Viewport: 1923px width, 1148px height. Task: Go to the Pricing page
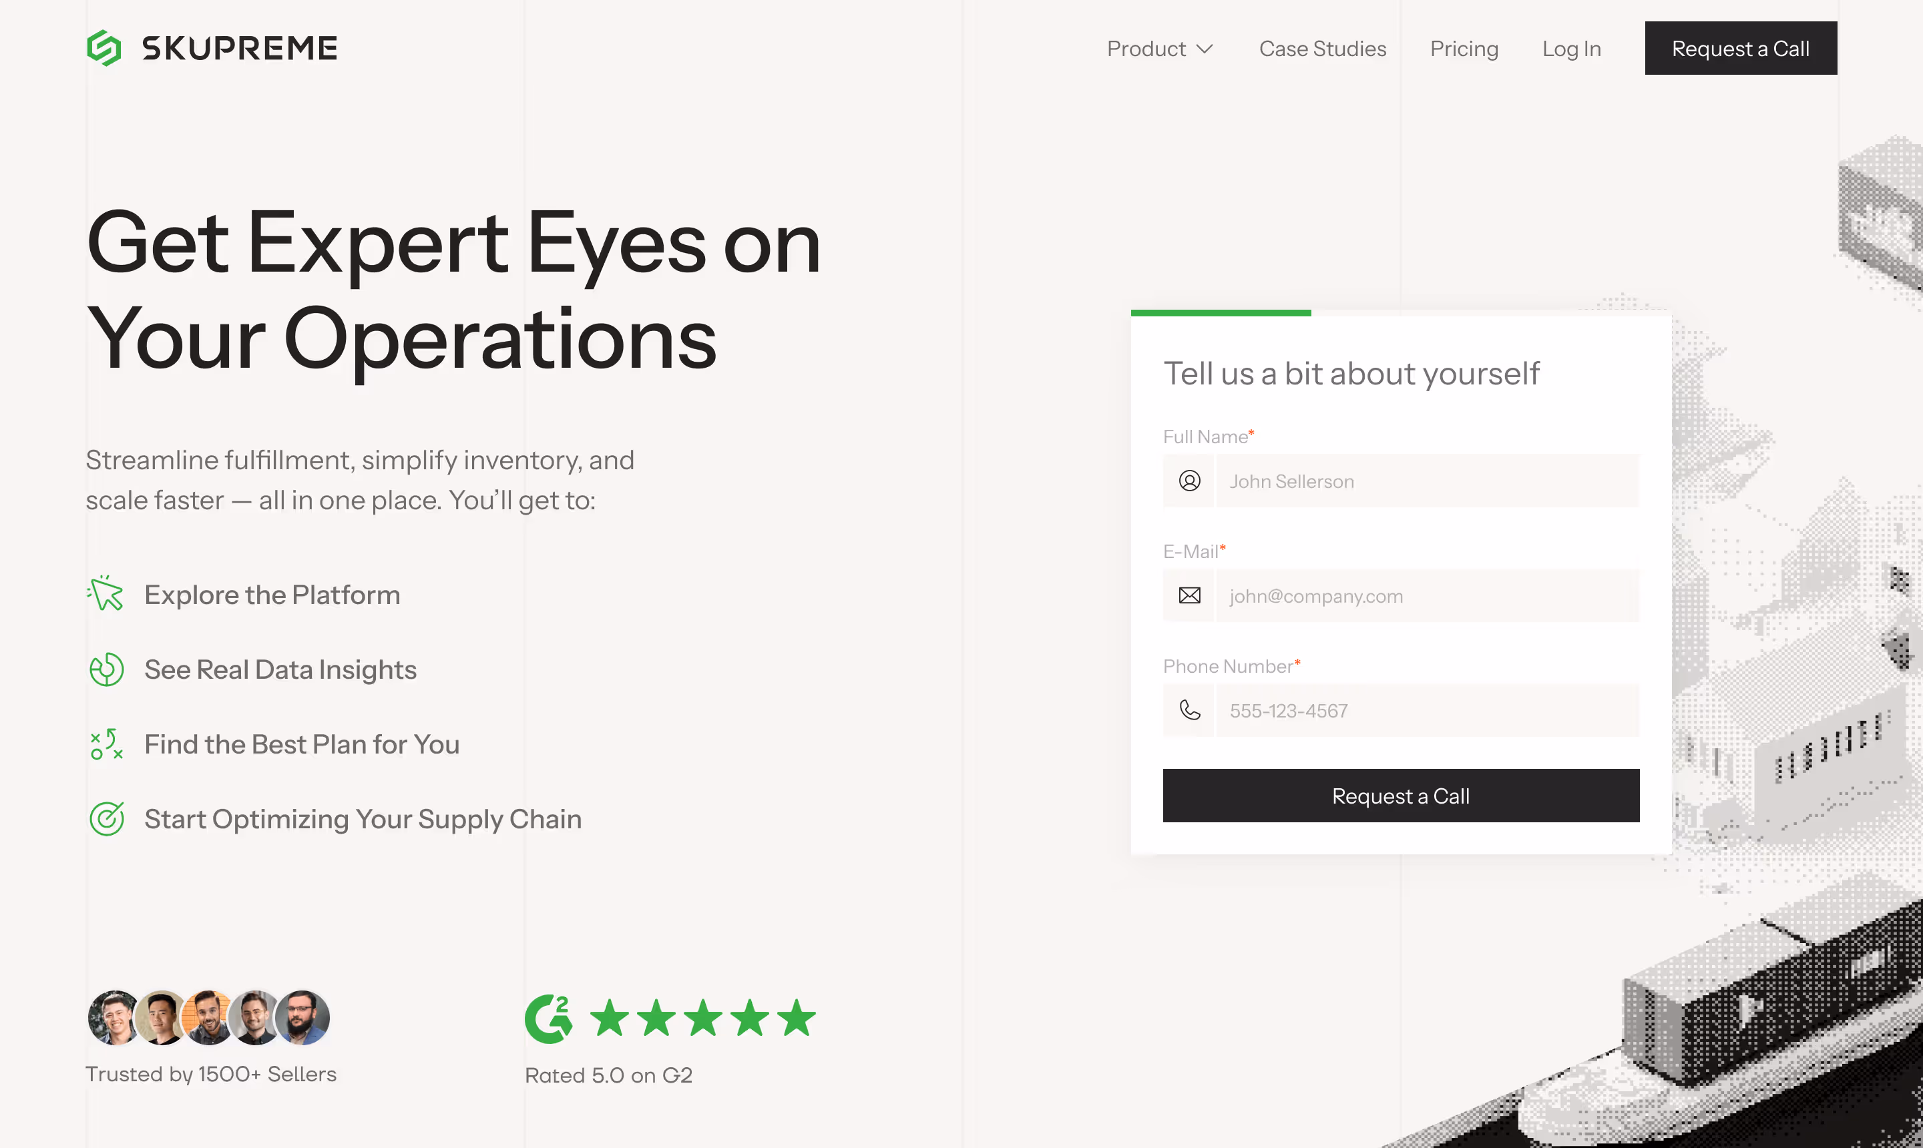point(1464,49)
